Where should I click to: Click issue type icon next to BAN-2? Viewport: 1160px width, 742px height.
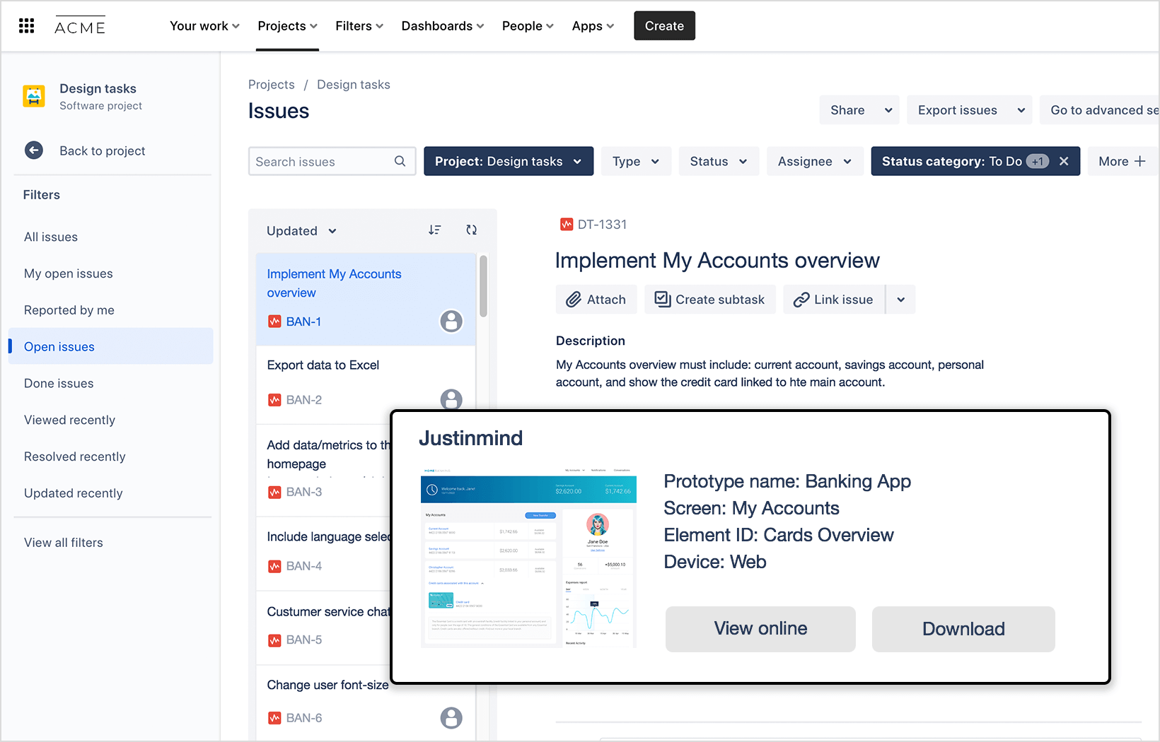[274, 400]
